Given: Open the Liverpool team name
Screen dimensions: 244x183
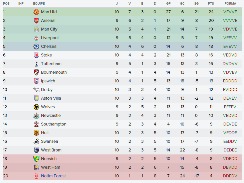Looking at the screenshot, I should click(x=50, y=38).
